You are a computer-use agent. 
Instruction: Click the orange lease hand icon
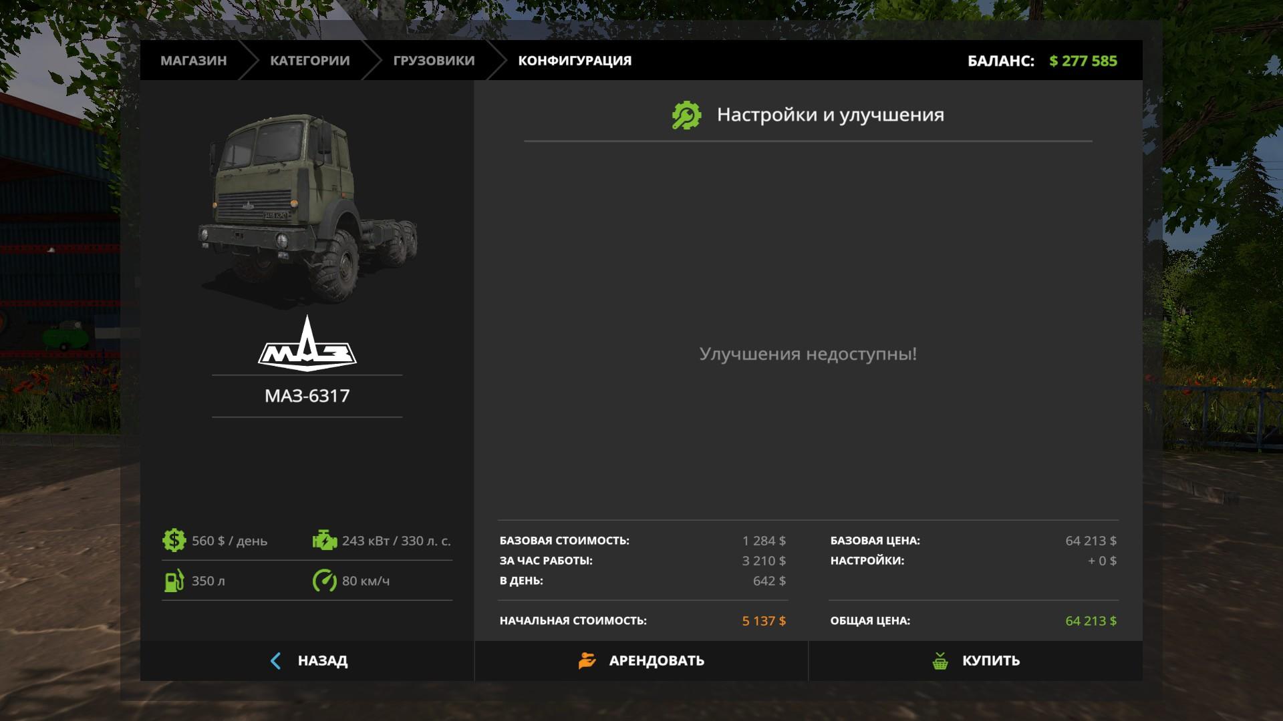[x=587, y=661]
